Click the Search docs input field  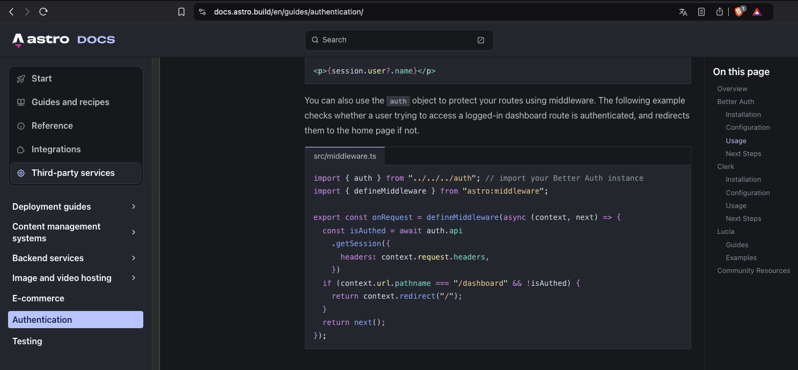[399, 40]
